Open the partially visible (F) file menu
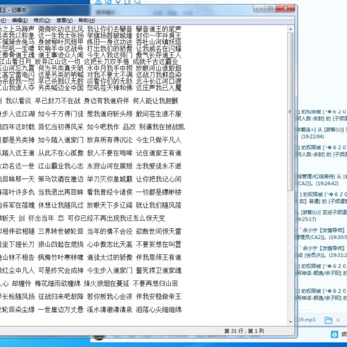 [3, 20]
